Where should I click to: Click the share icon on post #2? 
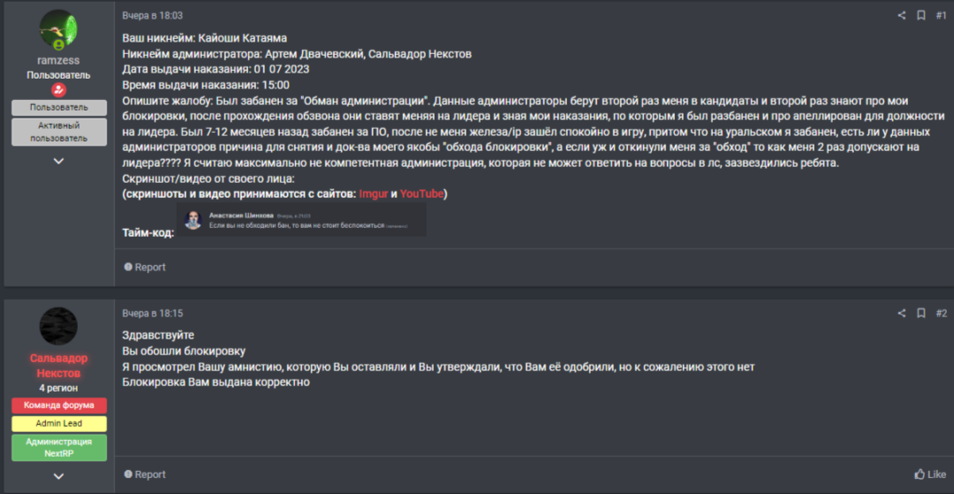pyautogui.click(x=902, y=313)
